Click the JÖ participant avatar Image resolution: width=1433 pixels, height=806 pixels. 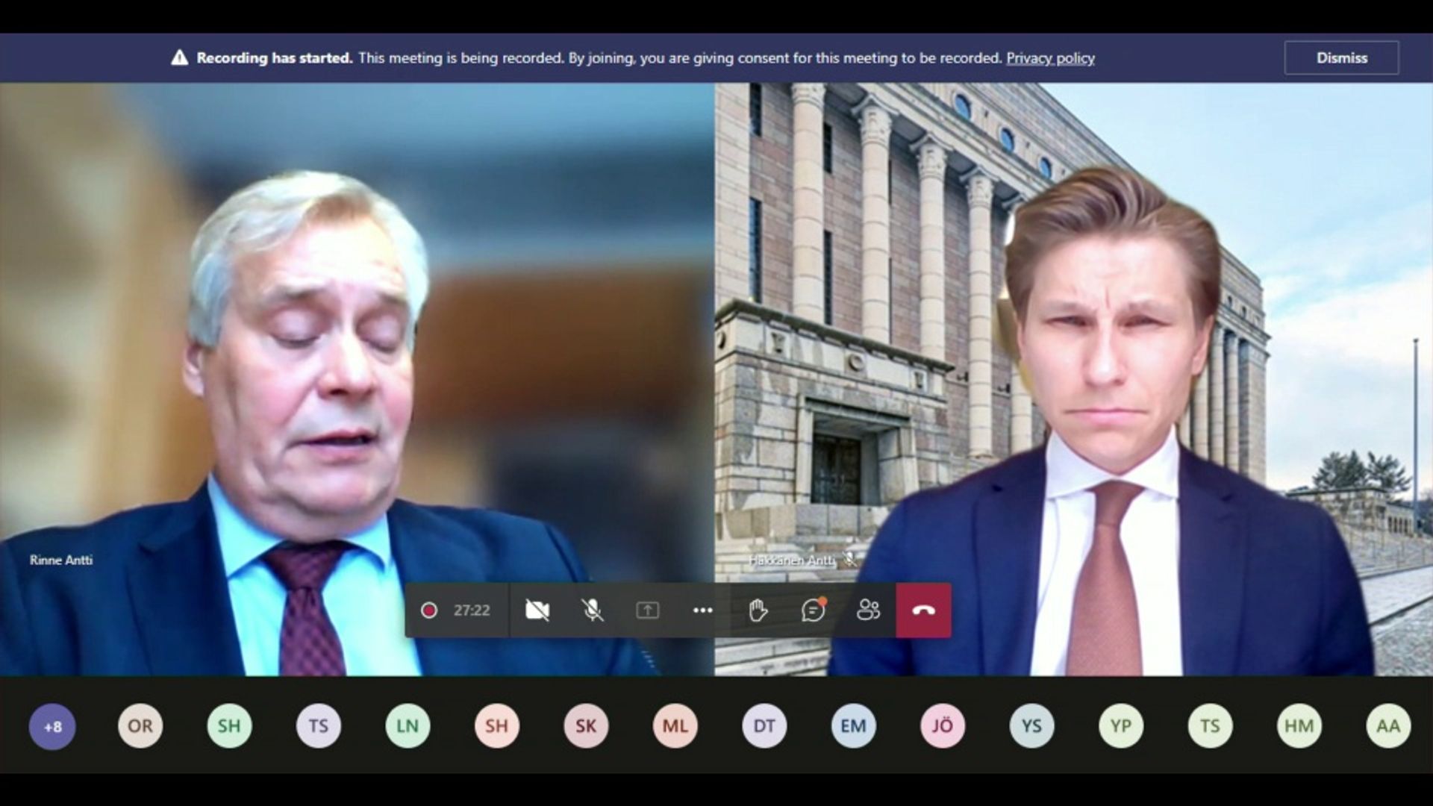(x=943, y=726)
